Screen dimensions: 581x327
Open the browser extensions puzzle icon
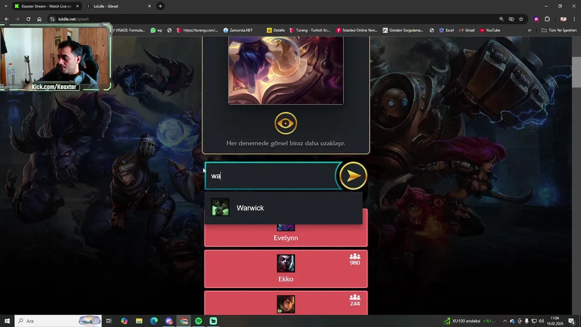(x=547, y=19)
